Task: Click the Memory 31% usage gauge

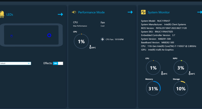Action: point(153,88)
